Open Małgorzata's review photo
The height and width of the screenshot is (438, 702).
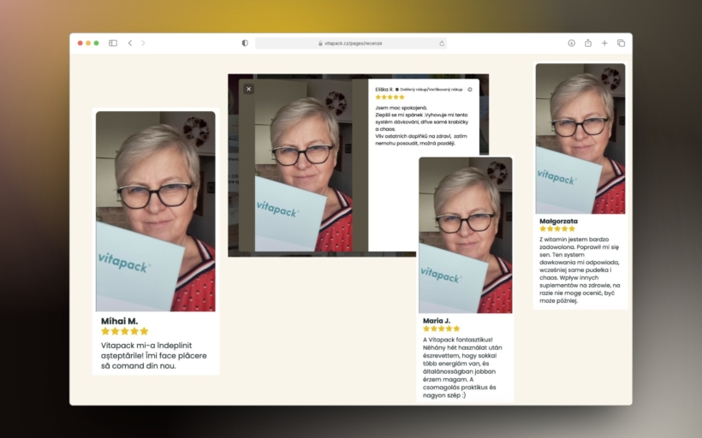coord(580,139)
